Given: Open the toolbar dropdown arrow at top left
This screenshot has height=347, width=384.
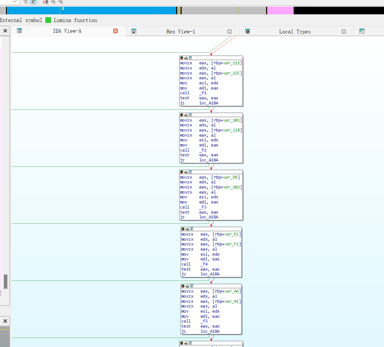Looking at the screenshot, I should click(15, 2).
